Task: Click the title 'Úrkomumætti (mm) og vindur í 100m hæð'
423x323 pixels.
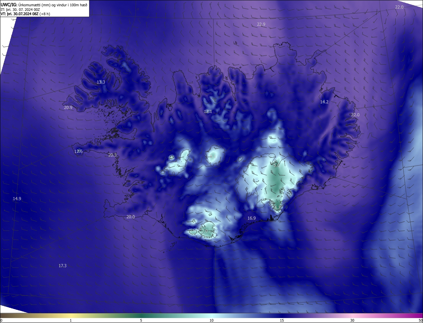Action: coord(53,5)
